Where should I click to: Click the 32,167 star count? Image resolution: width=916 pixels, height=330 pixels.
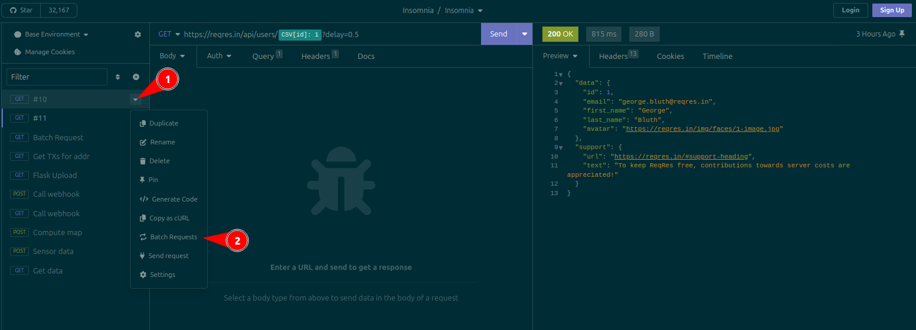(58, 10)
